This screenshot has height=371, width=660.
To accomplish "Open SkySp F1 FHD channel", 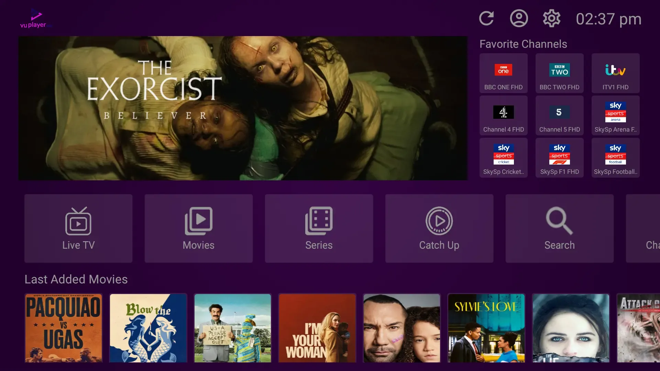I will point(559,158).
